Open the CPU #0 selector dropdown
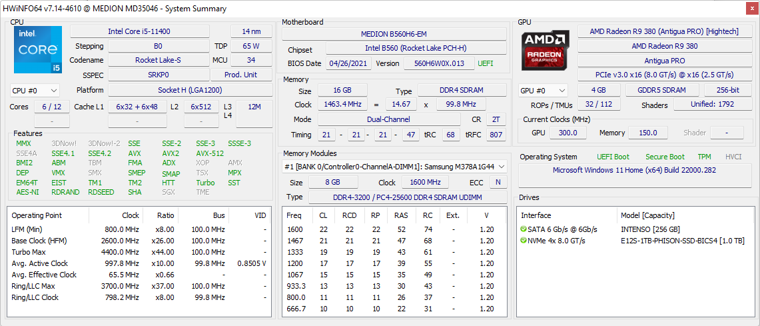Image resolution: width=760 pixels, height=326 pixels. pyautogui.click(x=35, y=90)
